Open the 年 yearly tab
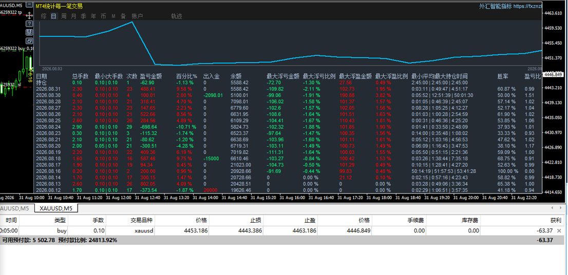 pyautogui.click(x=93, y=16)
